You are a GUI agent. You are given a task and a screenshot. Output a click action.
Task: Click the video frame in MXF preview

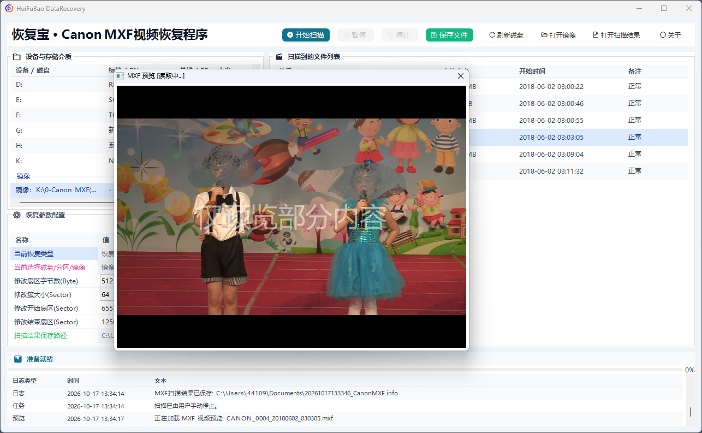click(x=291, y=217)
